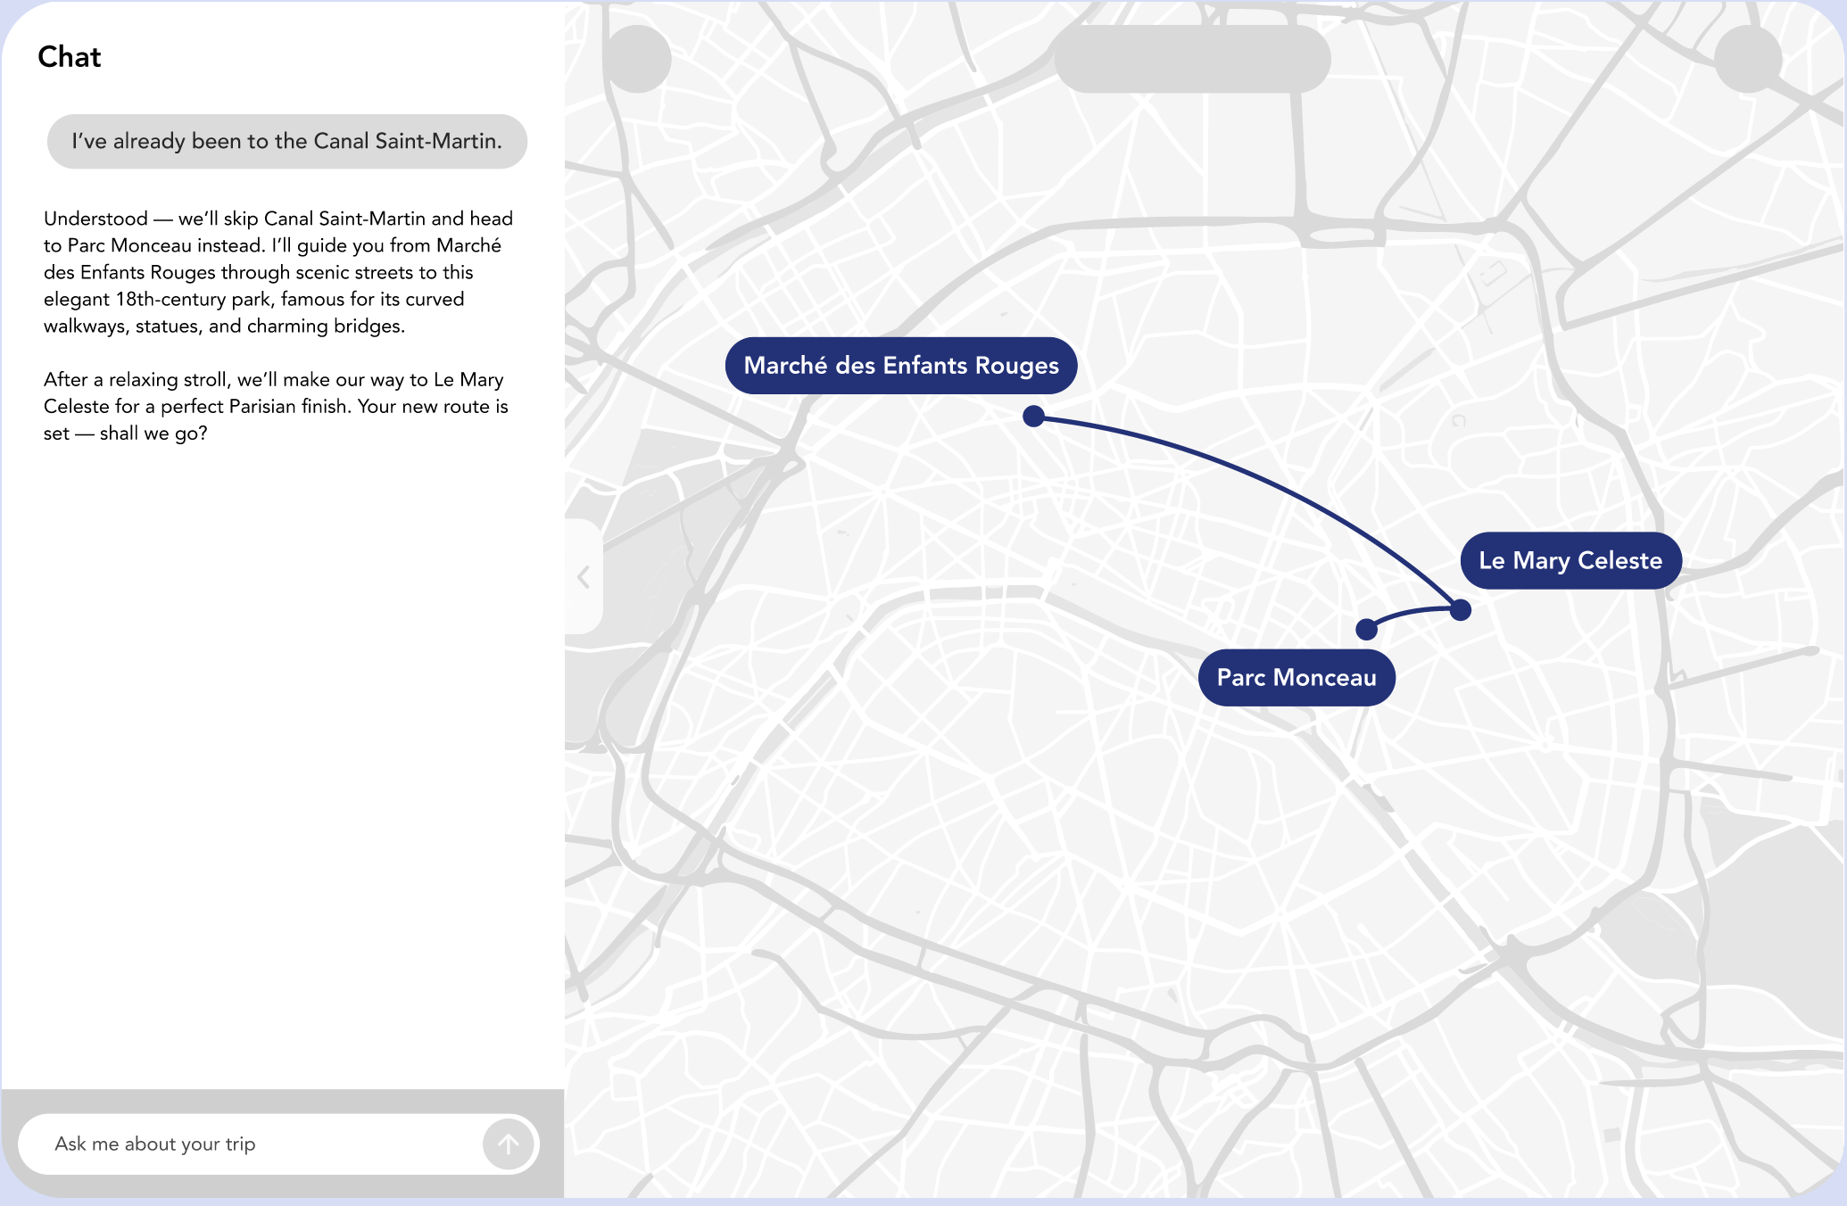Select the Le Mary Celeste label
The width and height of the screenshot is (1847, 1206).
[1570, 560]
